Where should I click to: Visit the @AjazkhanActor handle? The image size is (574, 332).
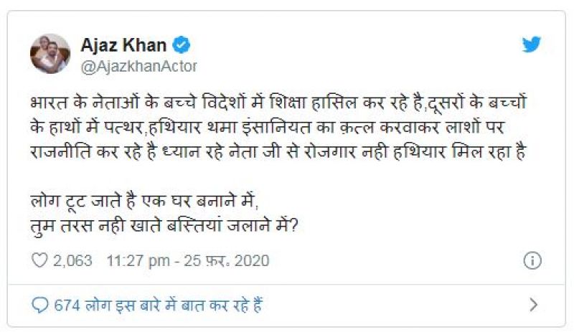[x=138, y=66]
